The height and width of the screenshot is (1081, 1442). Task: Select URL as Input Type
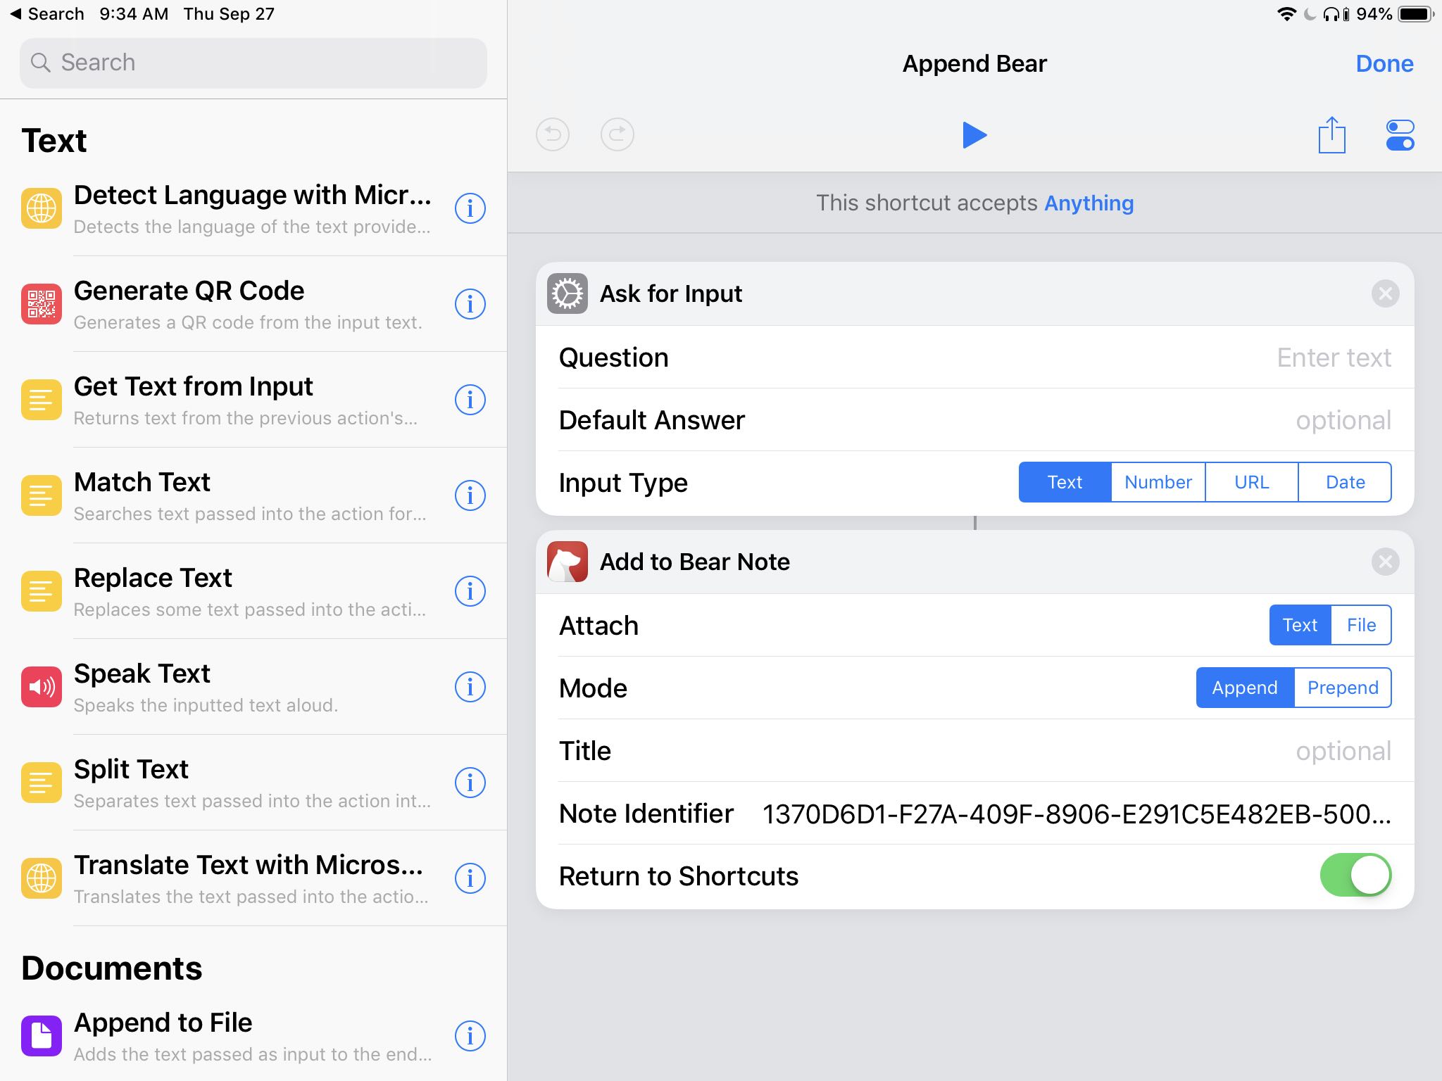pos(1251,482)
